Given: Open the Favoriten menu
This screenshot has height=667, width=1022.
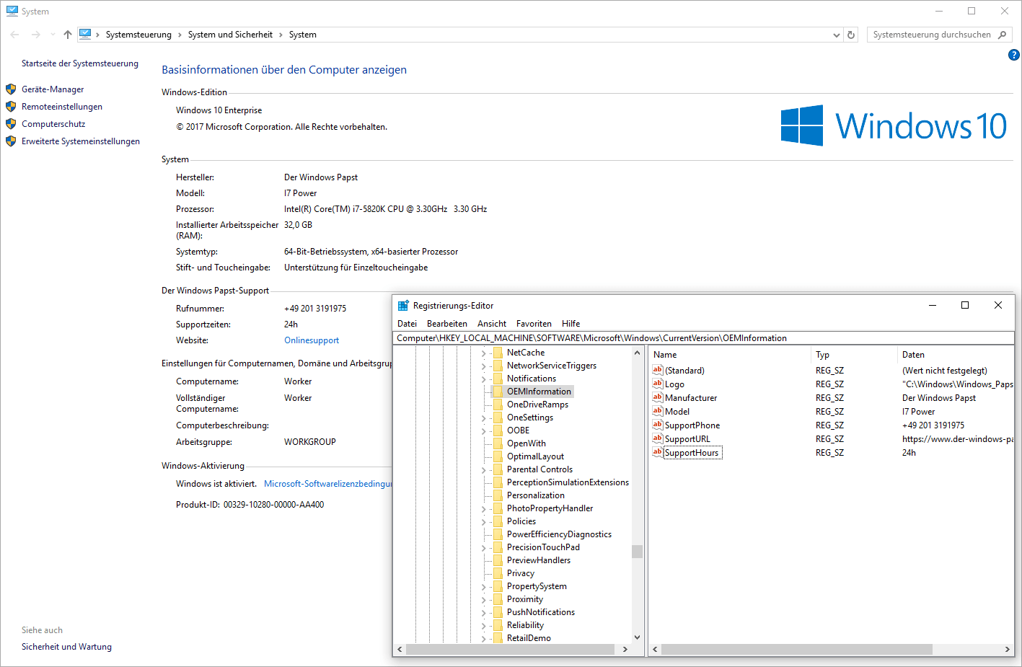Looking at the screenshot, I should pos(534,324).
